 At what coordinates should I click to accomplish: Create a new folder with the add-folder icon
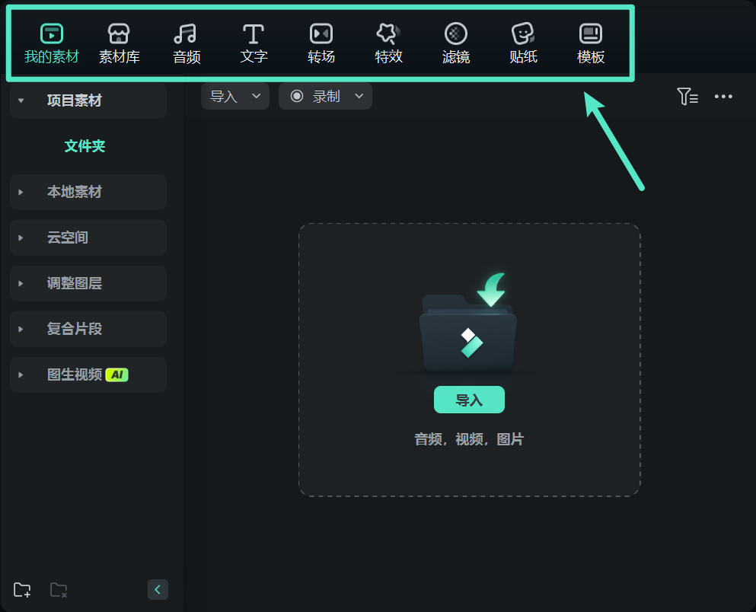pos(22,590)
